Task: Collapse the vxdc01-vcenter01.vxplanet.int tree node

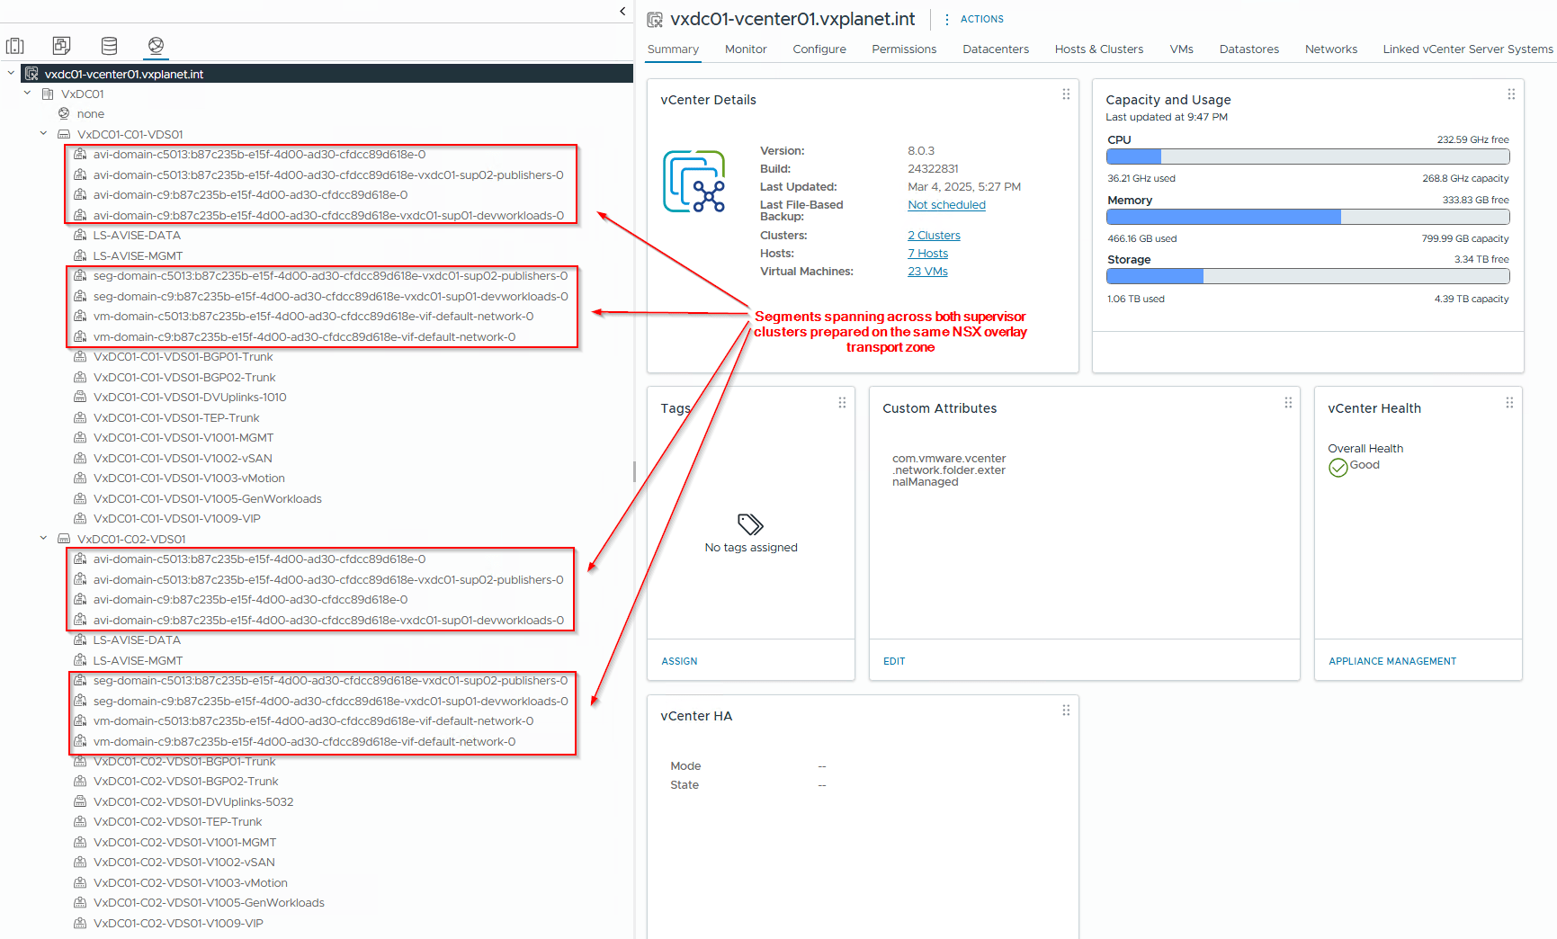Action: [x=11, y=73]
